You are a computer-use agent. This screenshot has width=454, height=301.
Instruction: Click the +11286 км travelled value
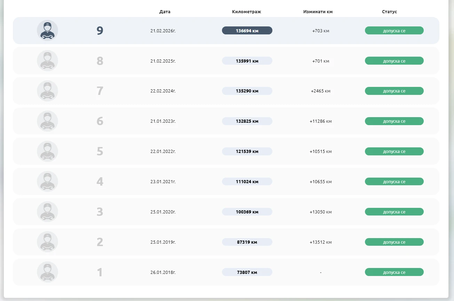[320, 121]
